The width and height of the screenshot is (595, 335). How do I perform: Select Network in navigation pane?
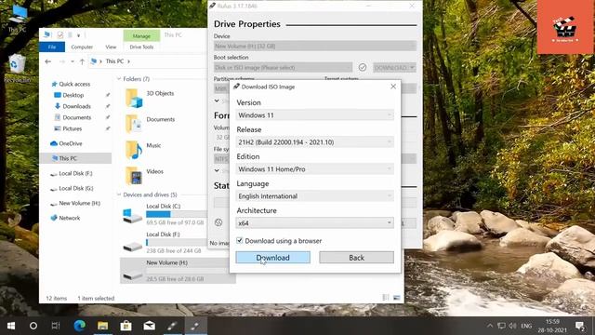pyautogui.click(x=70, y=218)
